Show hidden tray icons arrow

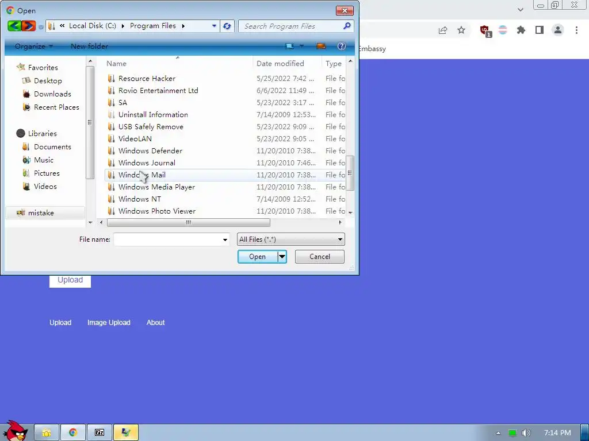(x=498, y=433)
